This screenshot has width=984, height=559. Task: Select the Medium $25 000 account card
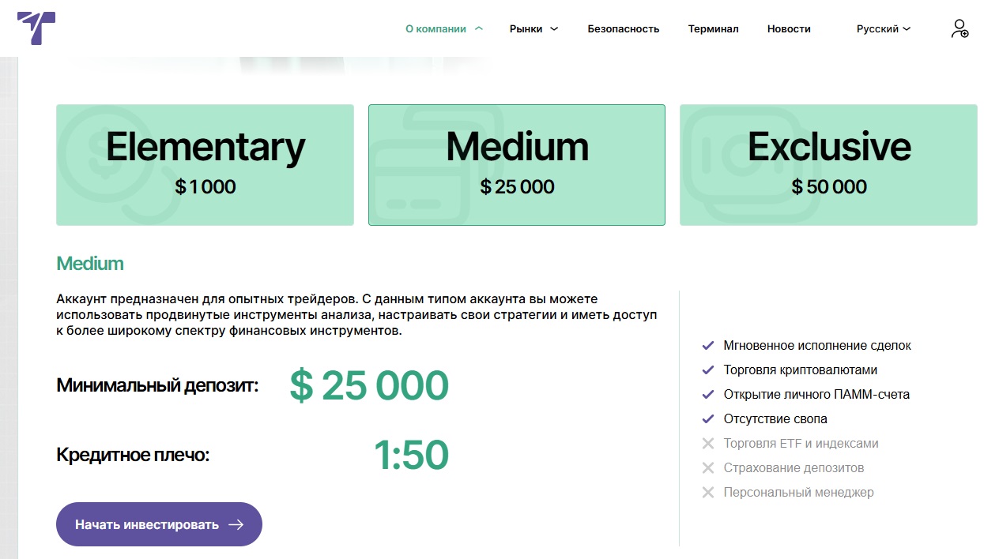click(x=517, y=165)
